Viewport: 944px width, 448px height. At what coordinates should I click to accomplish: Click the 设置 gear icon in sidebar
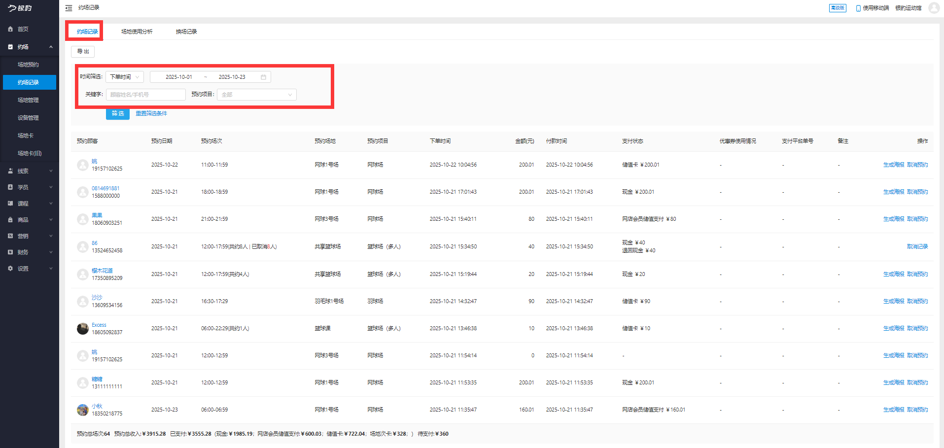tap(10, 269)
